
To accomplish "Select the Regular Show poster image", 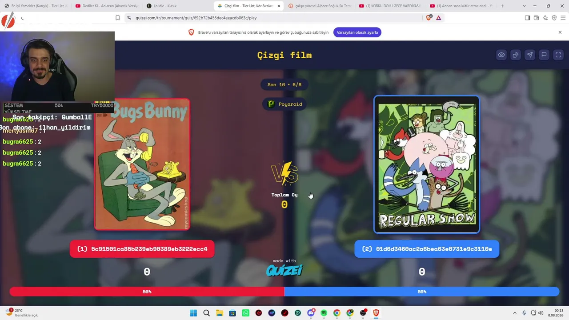I will click(x=427, y=164).
